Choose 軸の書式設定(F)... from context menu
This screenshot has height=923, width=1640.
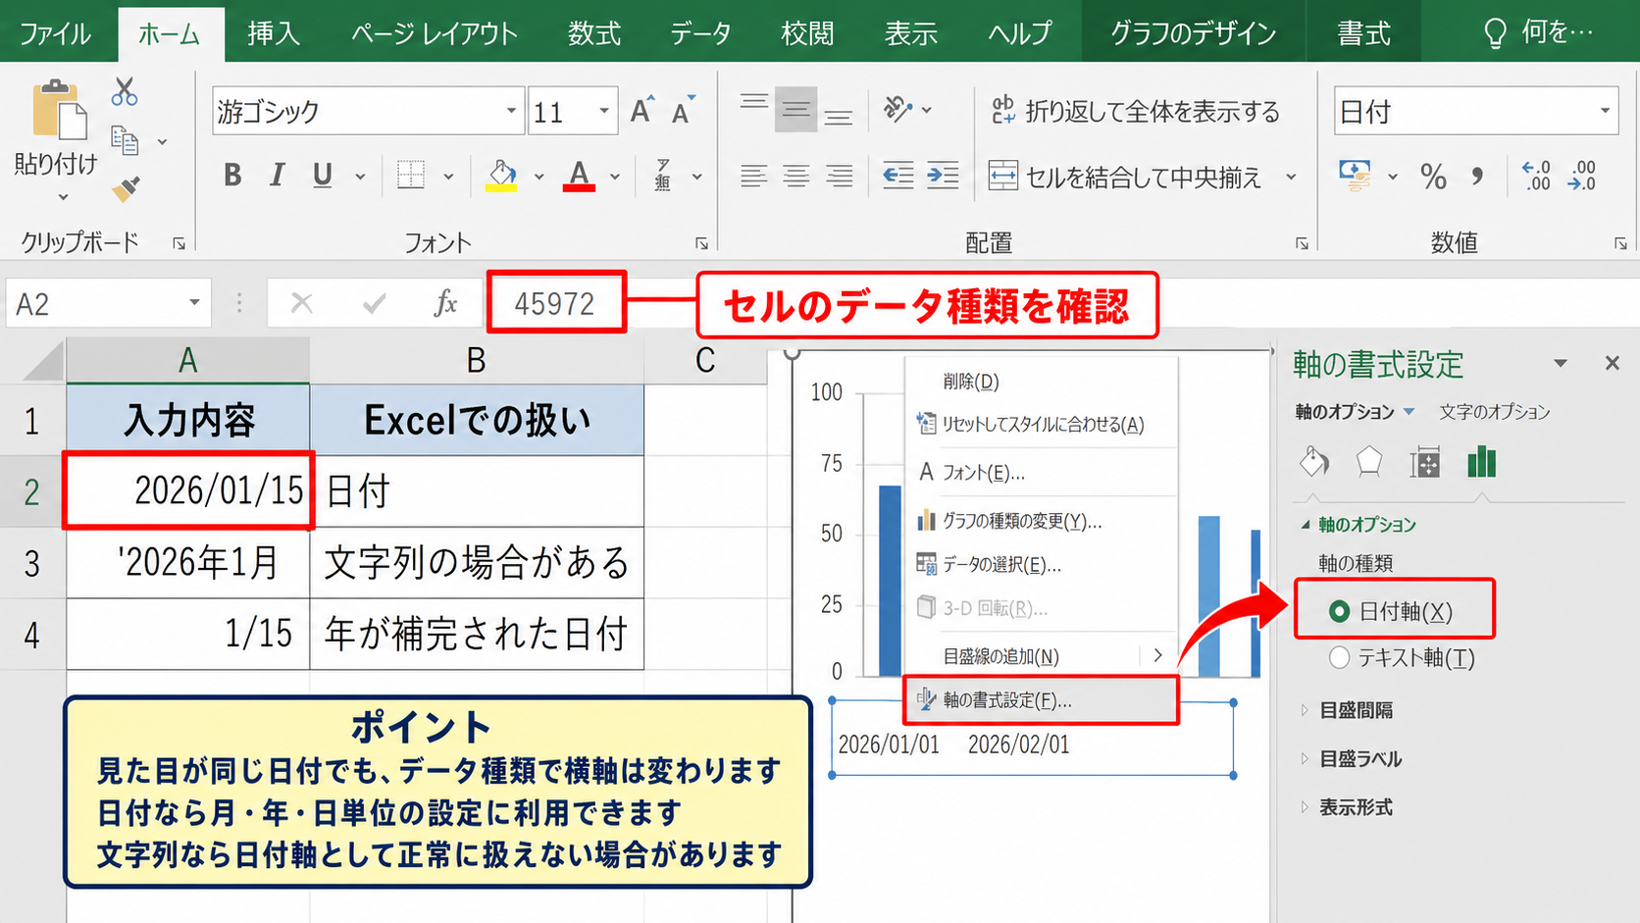tap(1040, 700)
